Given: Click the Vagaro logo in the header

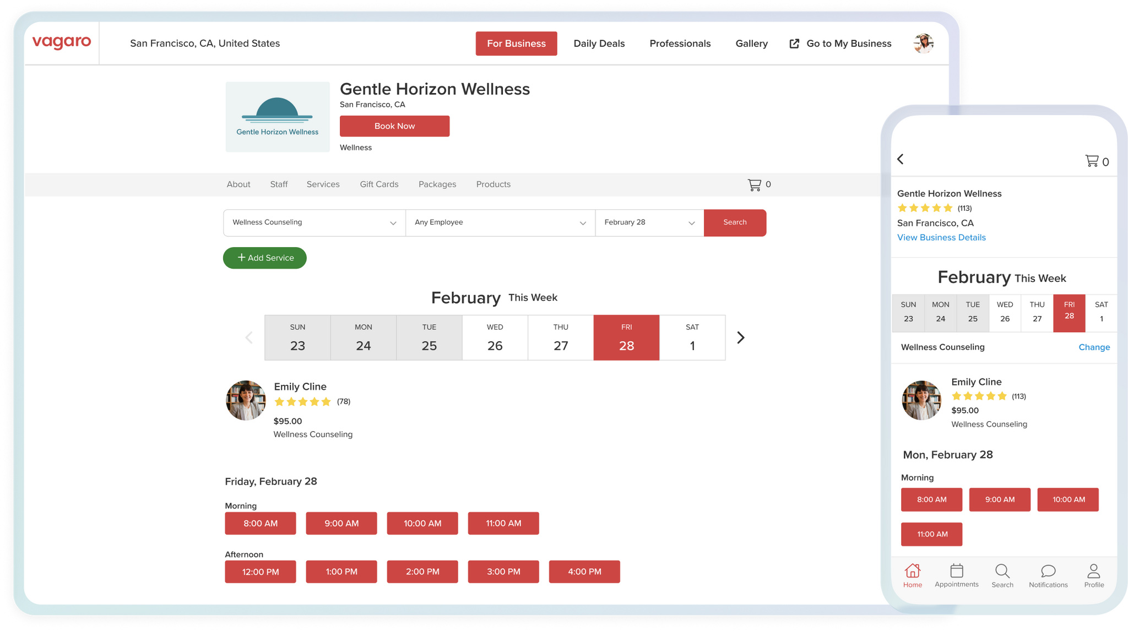Looking at the screenshot, I should (x=62, y=43).
